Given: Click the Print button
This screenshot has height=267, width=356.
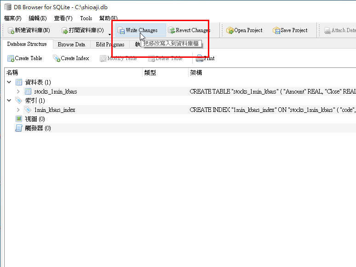Looking at the screenshot, I should [205, 58].
